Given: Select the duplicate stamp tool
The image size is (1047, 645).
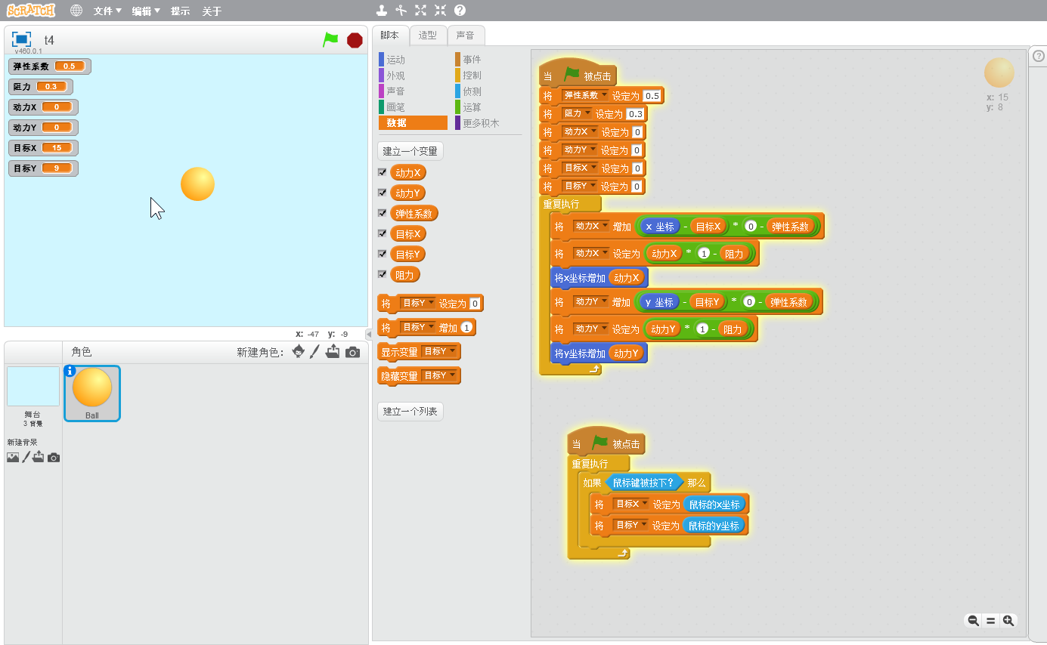Looking at the screenshot, I should point(383,11).
